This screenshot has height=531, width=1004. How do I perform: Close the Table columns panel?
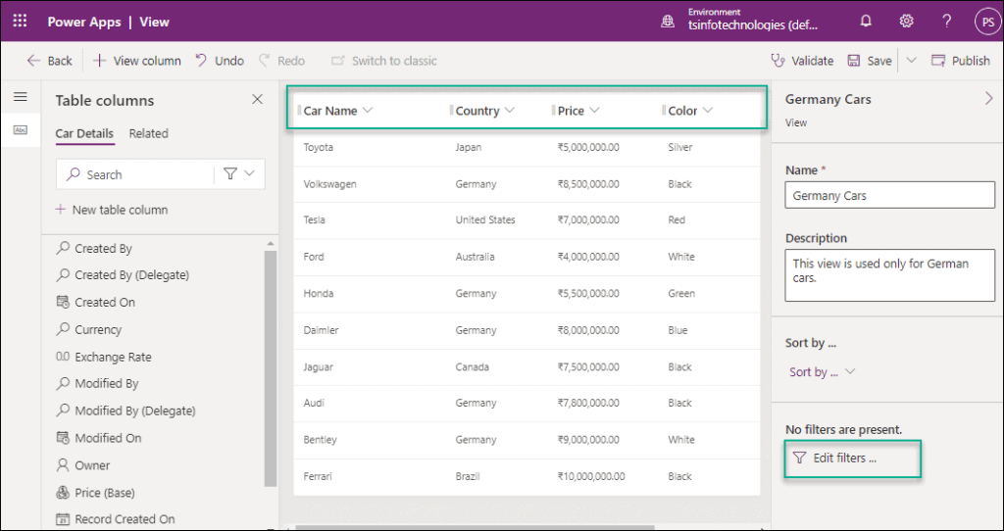(x=258, y=99)
